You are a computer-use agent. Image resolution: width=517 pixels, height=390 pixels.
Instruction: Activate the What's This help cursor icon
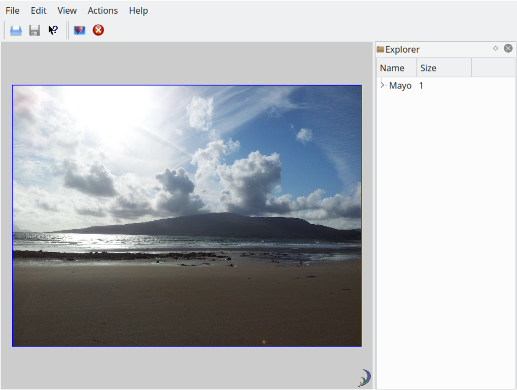tap(53, 30)
